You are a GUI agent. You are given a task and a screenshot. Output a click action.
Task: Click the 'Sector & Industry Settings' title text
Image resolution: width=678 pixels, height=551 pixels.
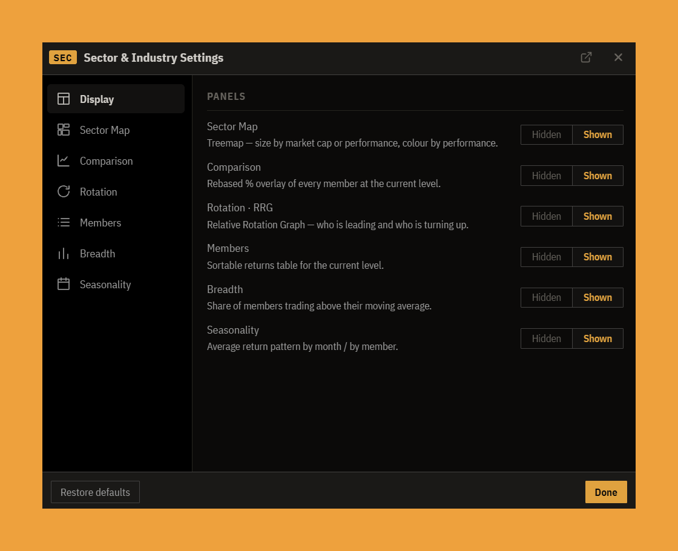coord(154,58)
